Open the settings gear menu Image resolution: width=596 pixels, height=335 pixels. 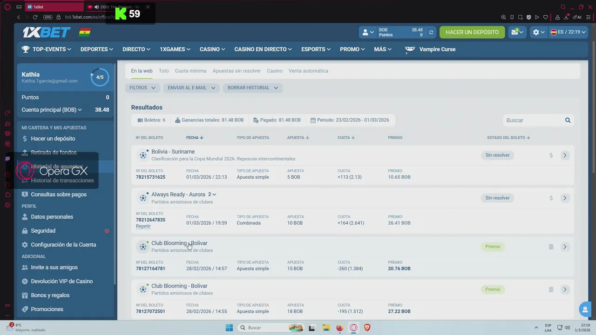point(538,32)
